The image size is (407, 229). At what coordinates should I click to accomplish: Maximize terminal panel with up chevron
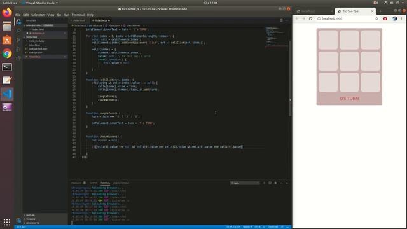[281, 183]
